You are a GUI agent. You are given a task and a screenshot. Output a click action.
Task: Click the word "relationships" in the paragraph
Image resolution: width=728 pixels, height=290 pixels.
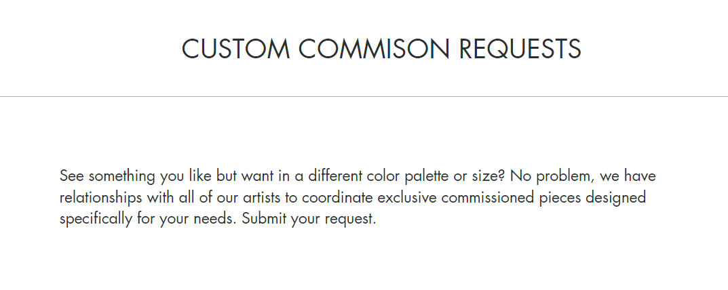(100, 198)
